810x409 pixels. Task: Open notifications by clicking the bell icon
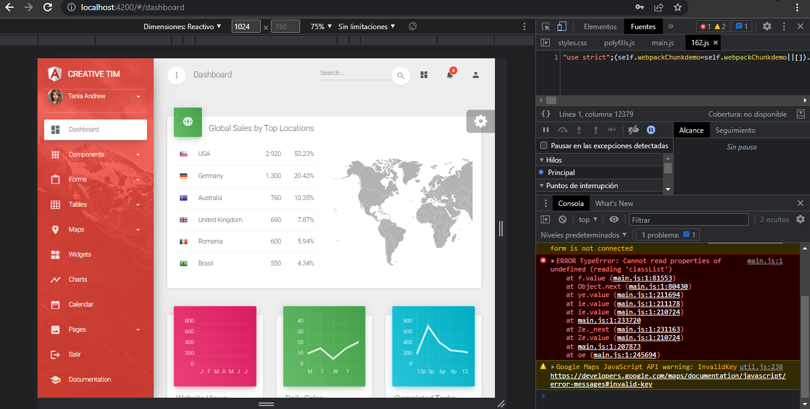click(x=450, y=76)
